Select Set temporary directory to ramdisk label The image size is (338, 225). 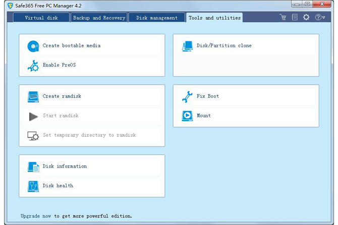(89, 135)
